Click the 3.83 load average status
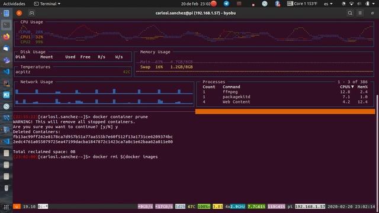The image size is (379, 213). (x=217, y=206)
